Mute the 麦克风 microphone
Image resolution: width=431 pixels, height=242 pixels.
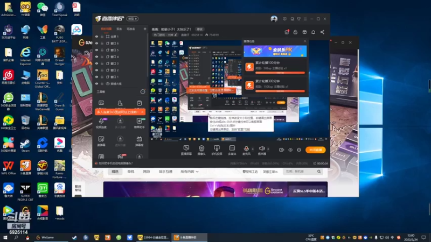click(x=246, y=150)
